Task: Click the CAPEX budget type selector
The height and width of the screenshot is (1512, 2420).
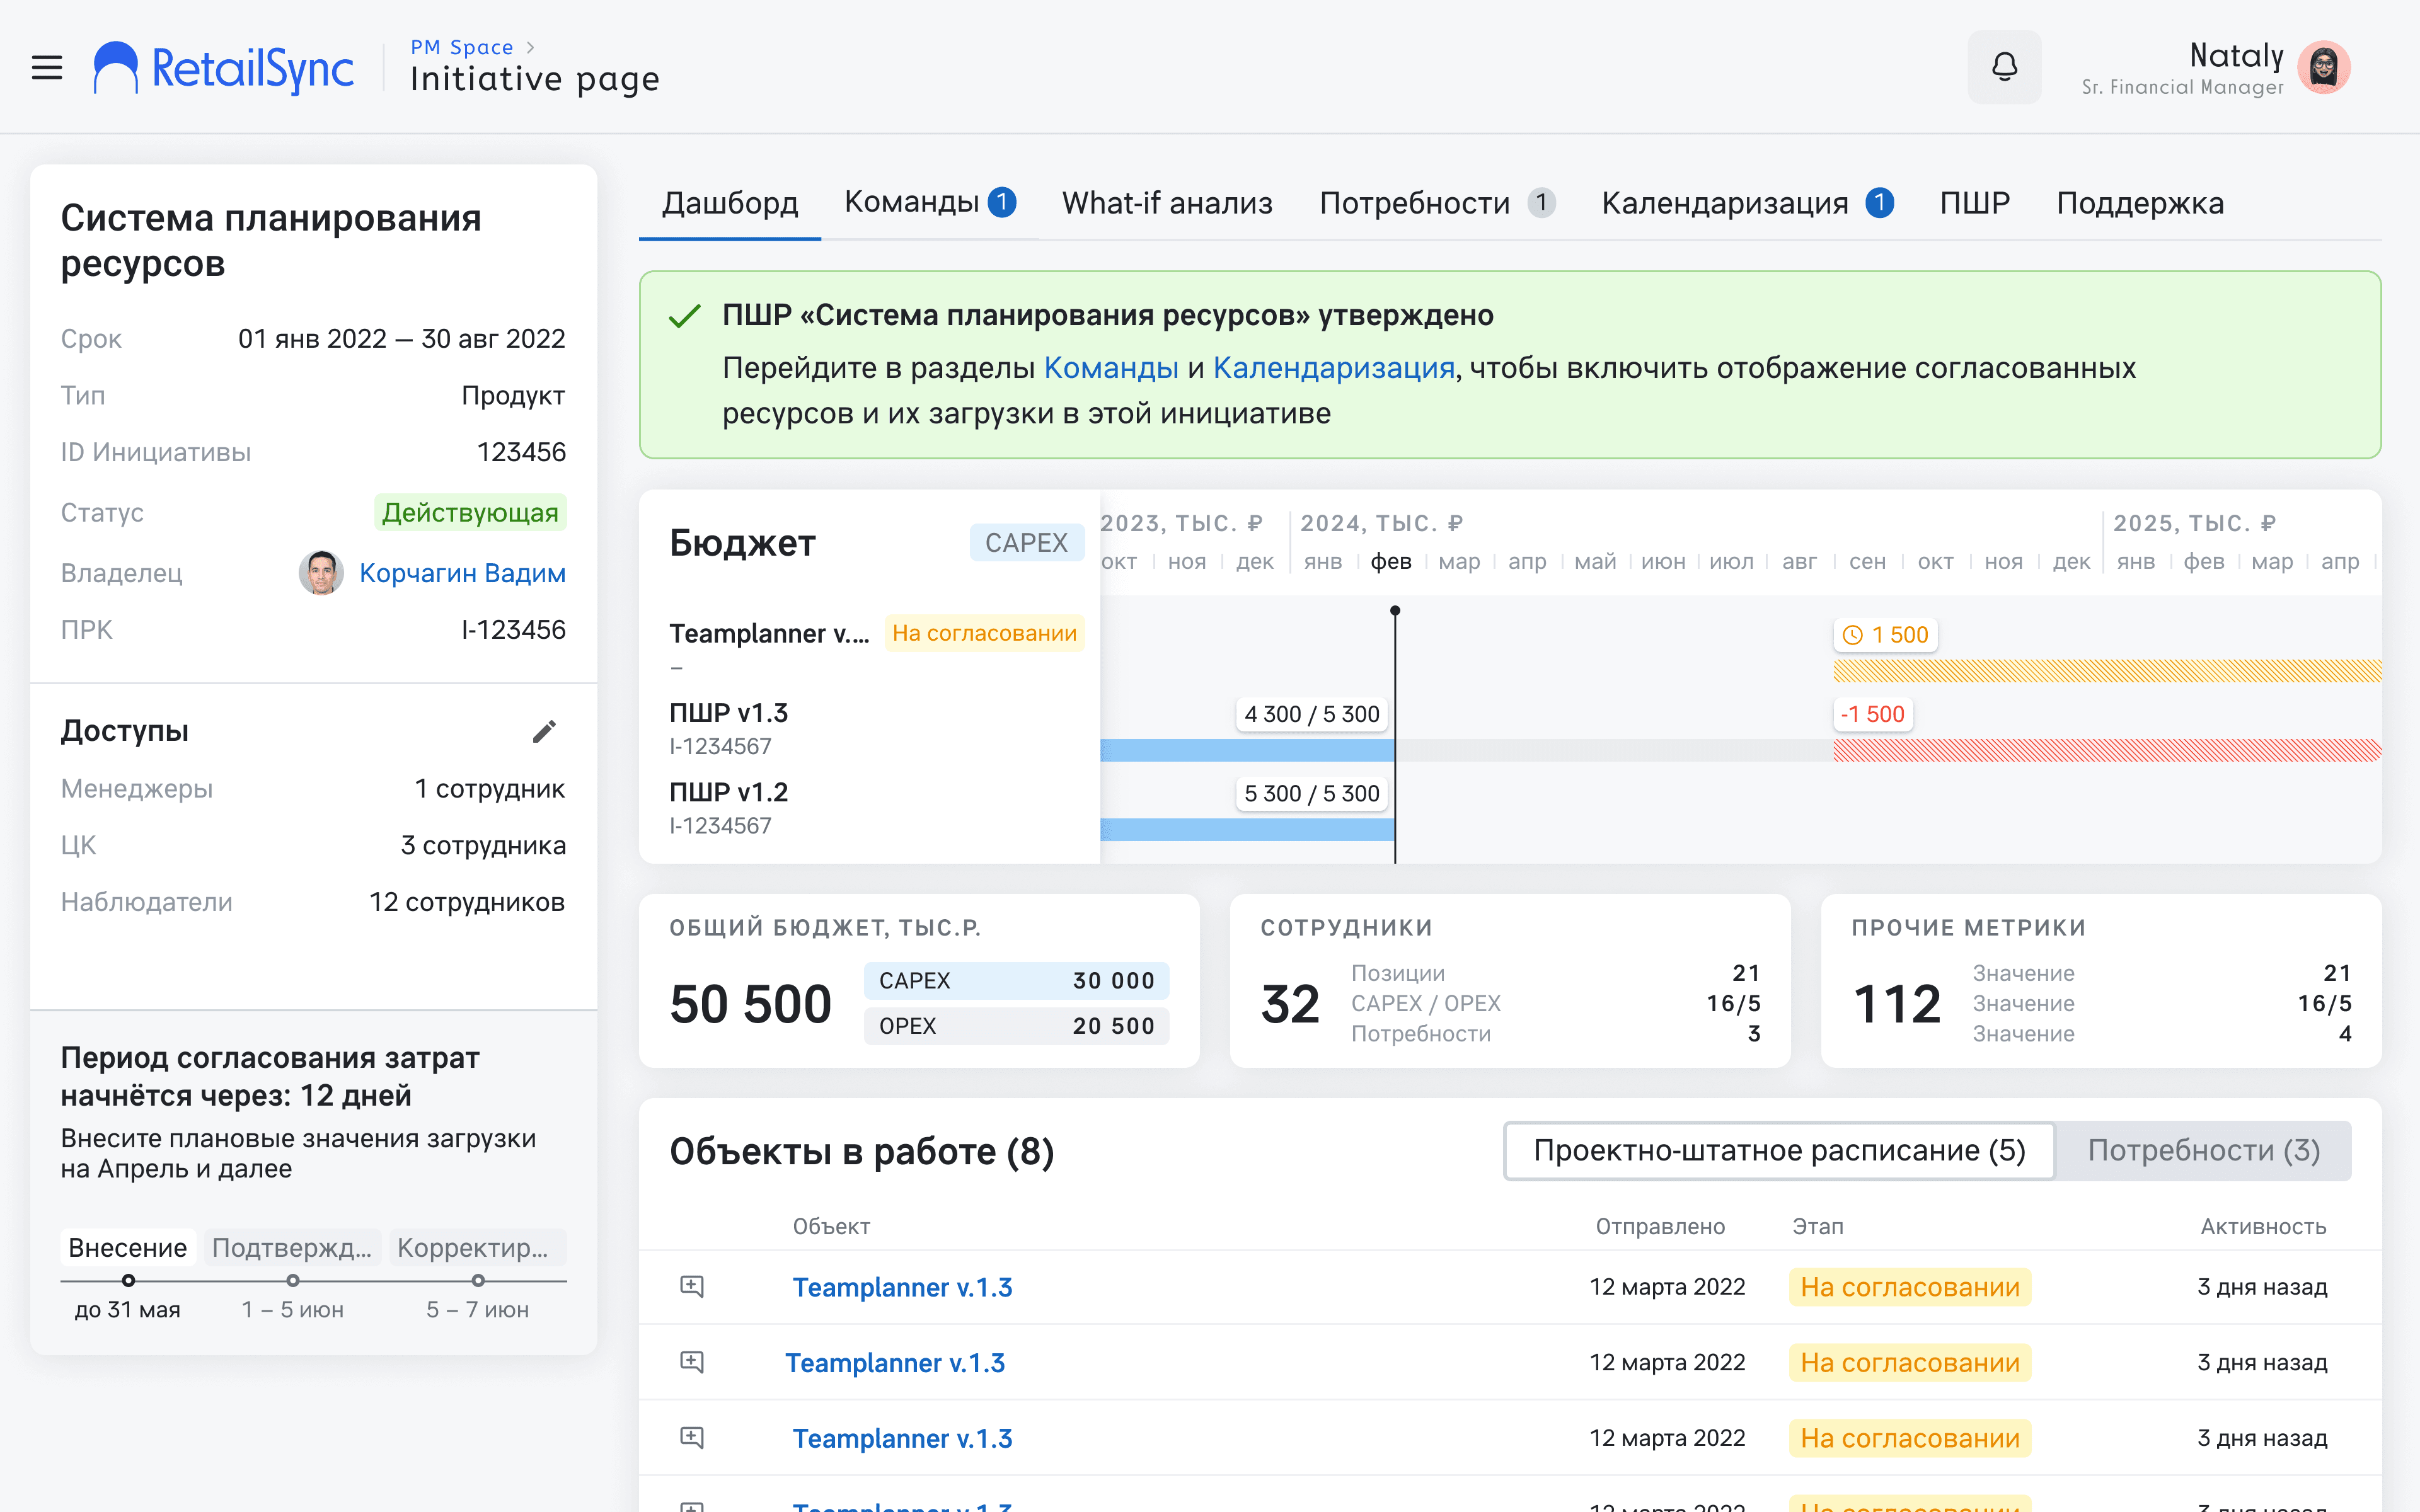Action: click(x=1026, y=543)
